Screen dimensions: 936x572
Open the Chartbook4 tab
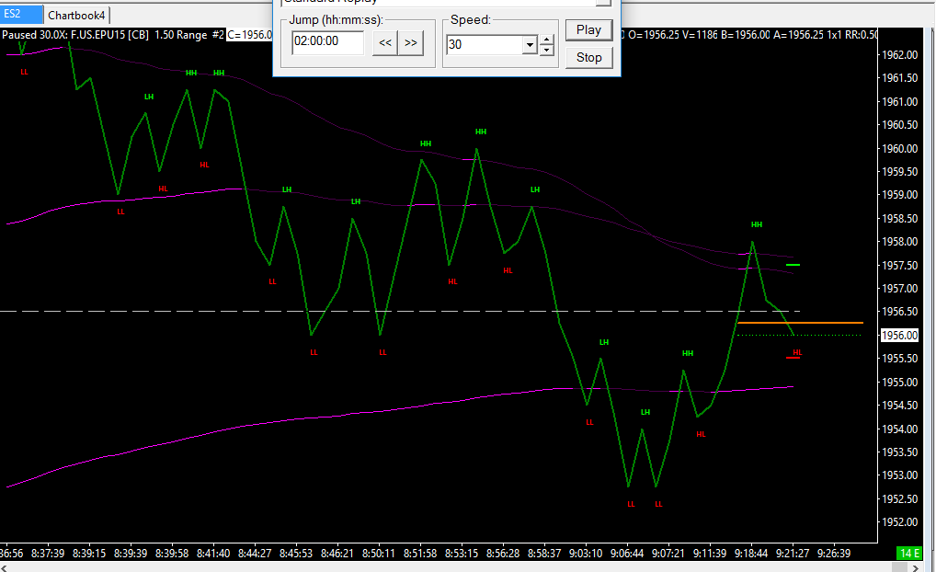click(x=76, y=15)
